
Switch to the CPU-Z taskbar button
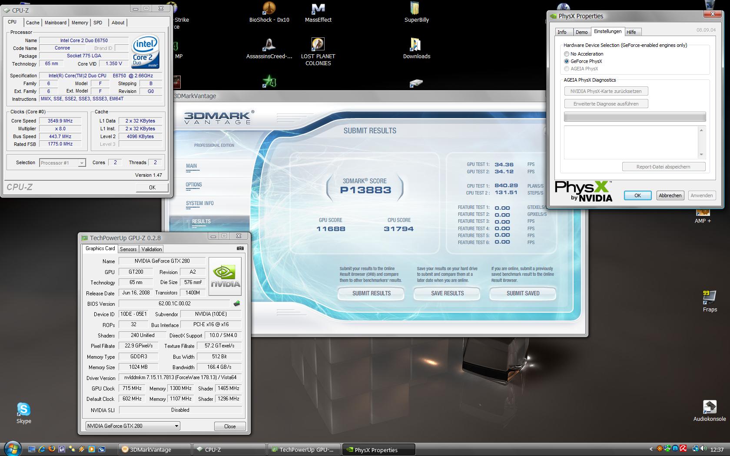[229, 449]
